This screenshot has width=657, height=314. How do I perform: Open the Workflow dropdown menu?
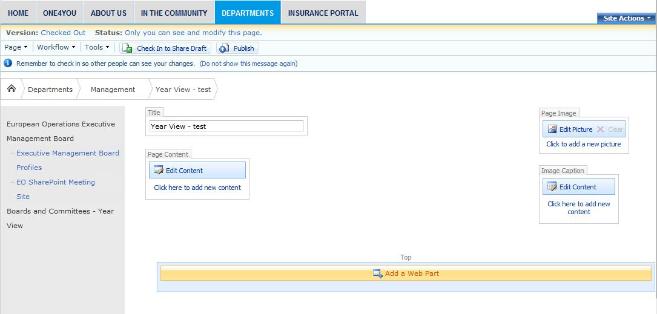tap(56, 47)
